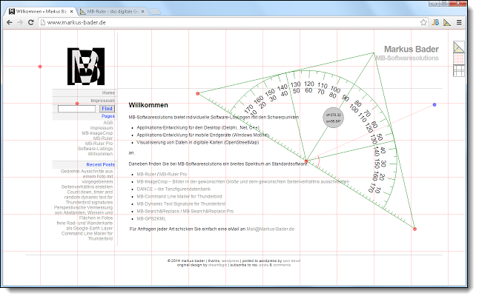This screenshot has width=479, height=299.
Task: Select red handle at protractor's bottom-right corner
Action: pyautogui.click(x=414, y=229)
